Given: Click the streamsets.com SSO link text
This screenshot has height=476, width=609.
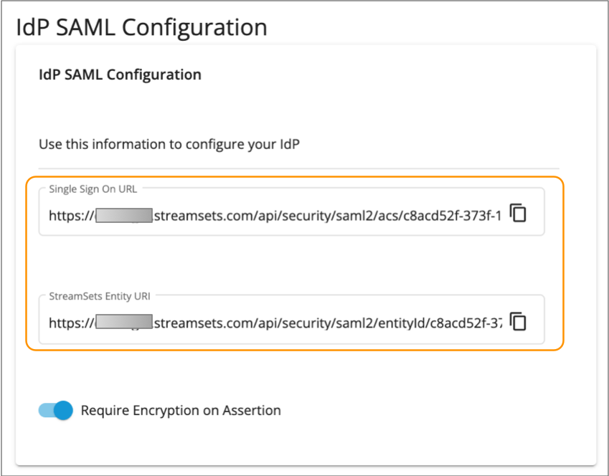Looking at the screenshot, I should point(179,213).
